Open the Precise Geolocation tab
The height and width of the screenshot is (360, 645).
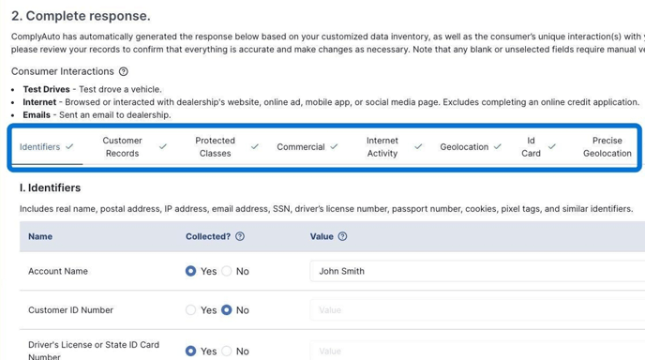coord(607,147)
